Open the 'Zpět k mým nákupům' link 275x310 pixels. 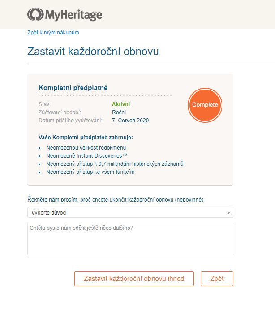point(53,33)
